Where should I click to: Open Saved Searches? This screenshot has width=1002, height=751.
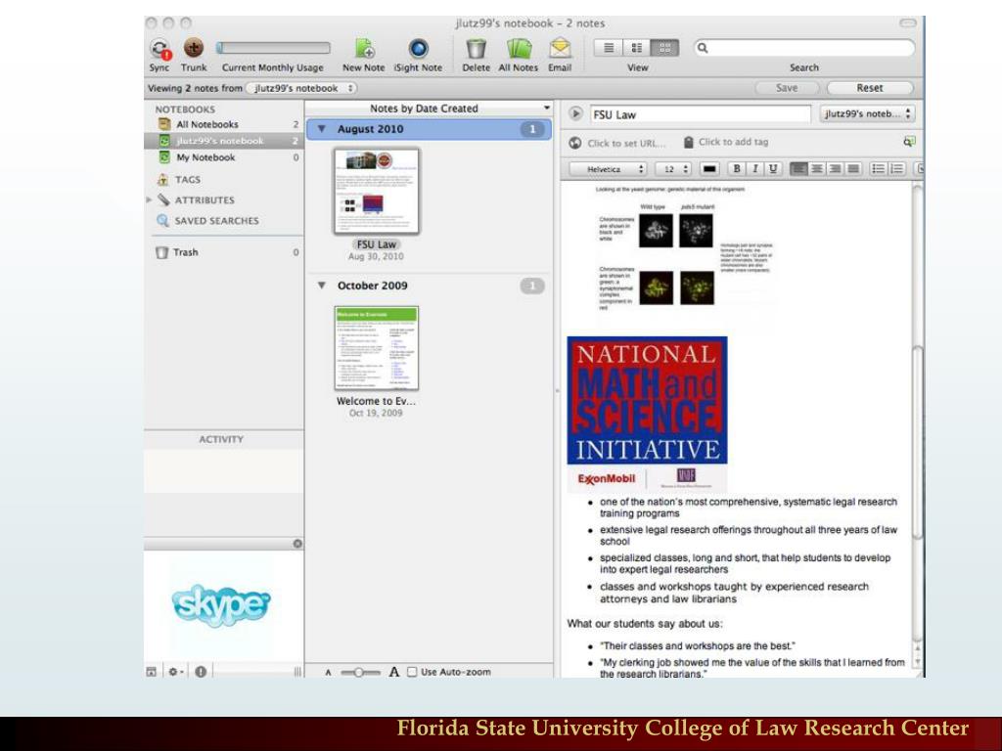click(x=216, y=220)
